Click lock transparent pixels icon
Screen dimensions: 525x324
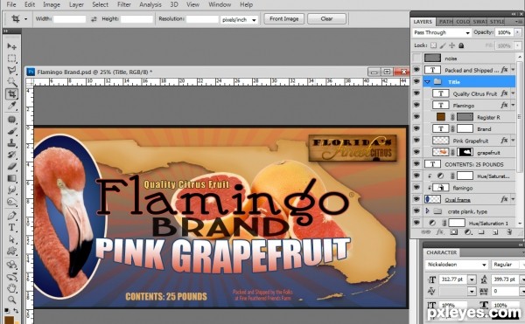[433, 45]
